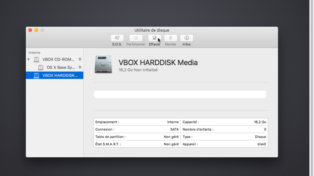Click the VBOX HARDDISK Media title
The image size is (314, 176).
pos(158,62)
